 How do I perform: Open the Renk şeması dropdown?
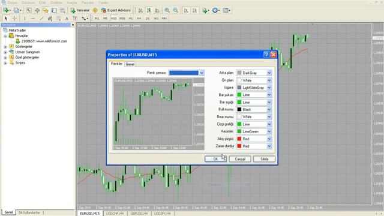coord(202,73)
